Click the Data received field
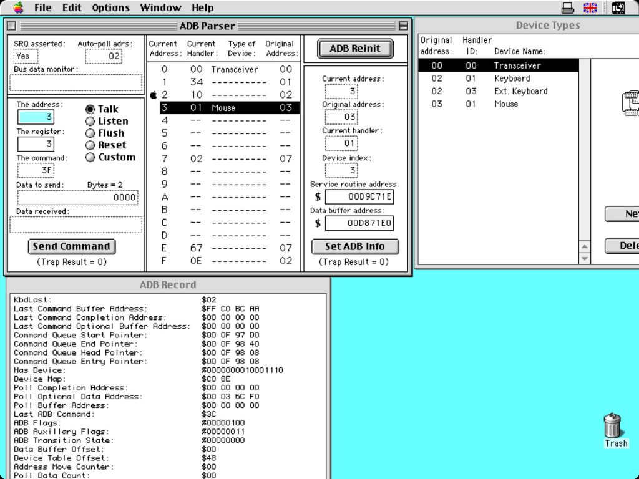639x479 pixels. pos(76,225)
